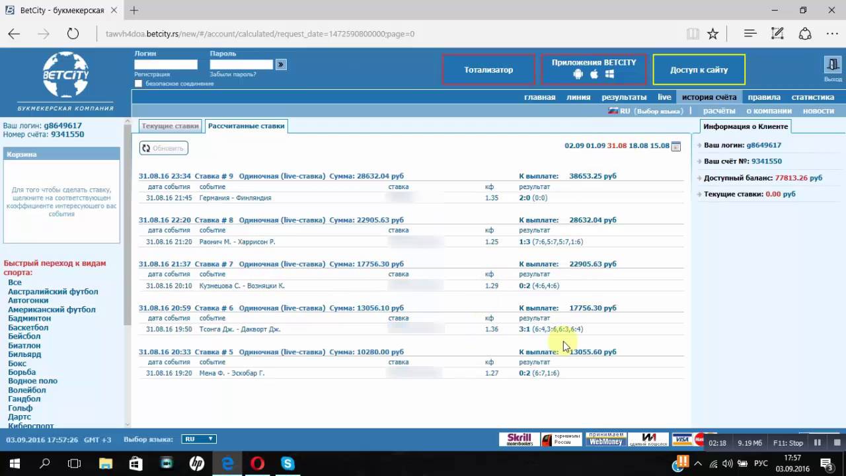The image size is (846, 476).
Task: Click Доступ к сайту button
Action: (x=699, y=69)
